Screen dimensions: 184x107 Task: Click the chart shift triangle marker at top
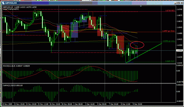[x=141, y=6]
